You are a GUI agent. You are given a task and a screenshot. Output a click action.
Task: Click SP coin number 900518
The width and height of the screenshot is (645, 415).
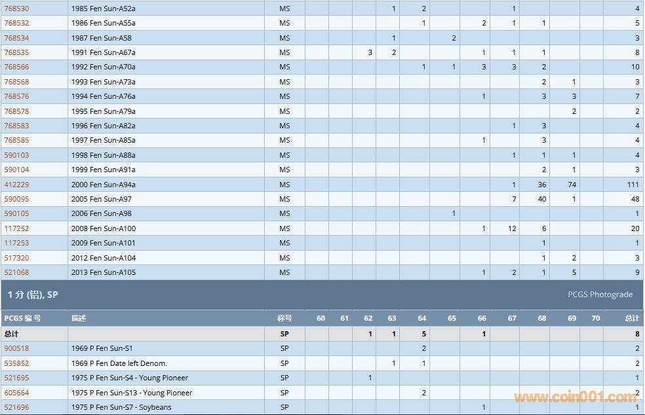coord(16,348)
